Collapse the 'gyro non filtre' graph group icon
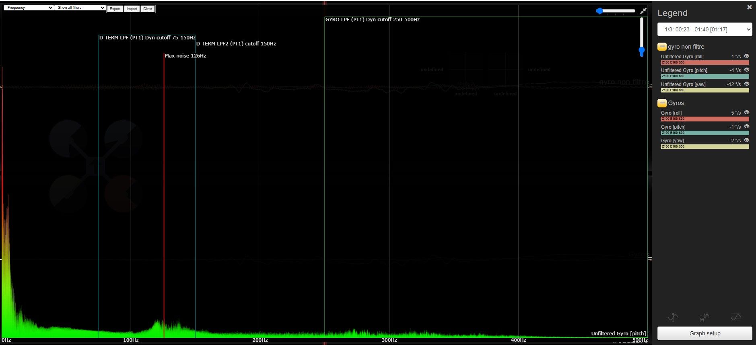 [x=662, y=47]
